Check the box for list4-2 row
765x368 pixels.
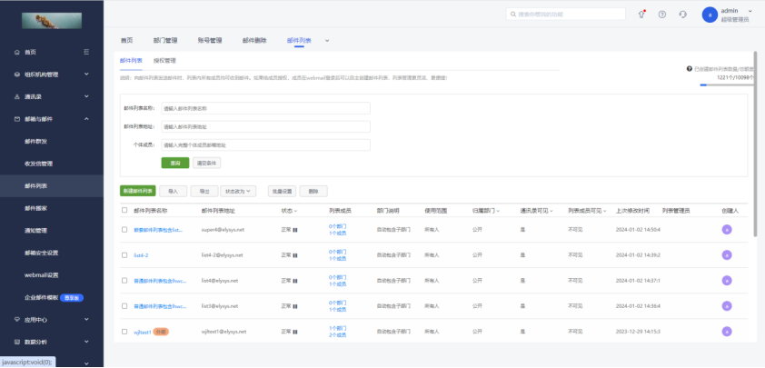tap(124, 254)
